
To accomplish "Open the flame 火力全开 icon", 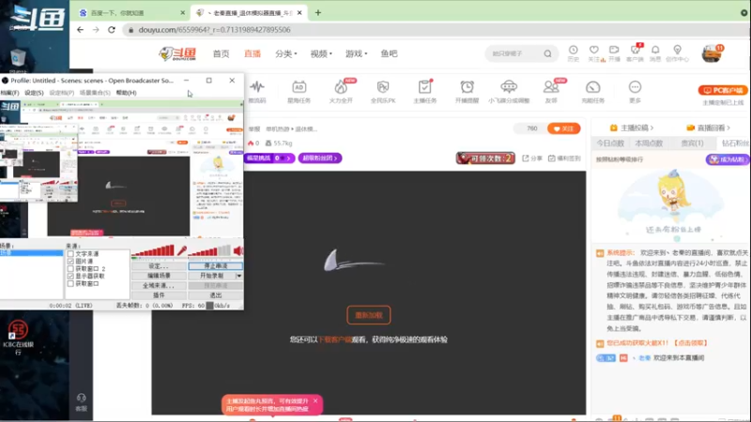I will tap(341, 87).
